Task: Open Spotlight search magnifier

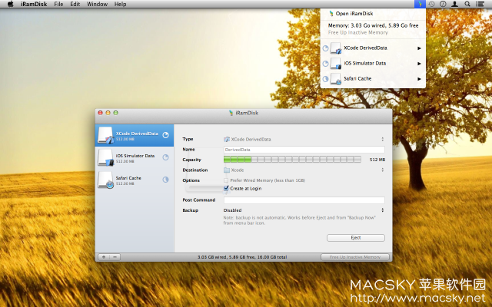Action: (467, 4)
